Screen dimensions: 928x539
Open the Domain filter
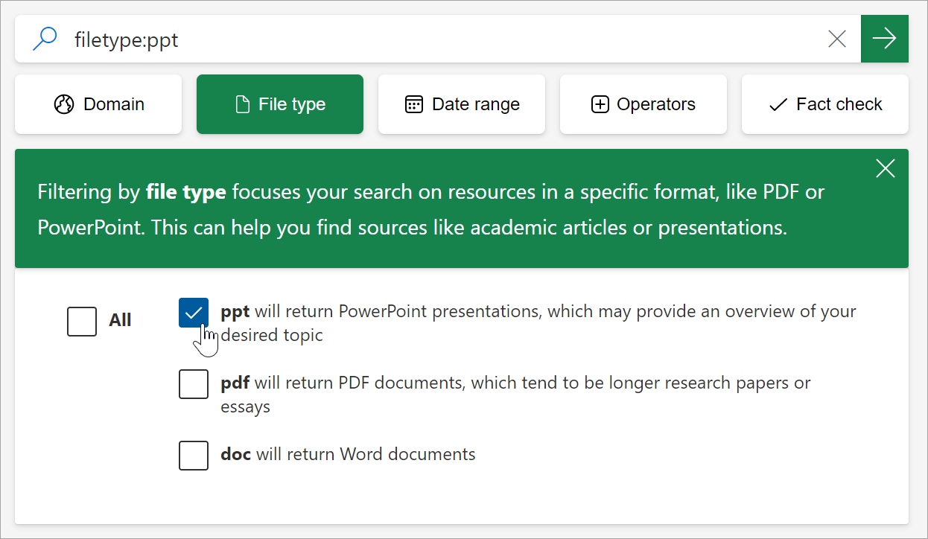tap(98, 104)
